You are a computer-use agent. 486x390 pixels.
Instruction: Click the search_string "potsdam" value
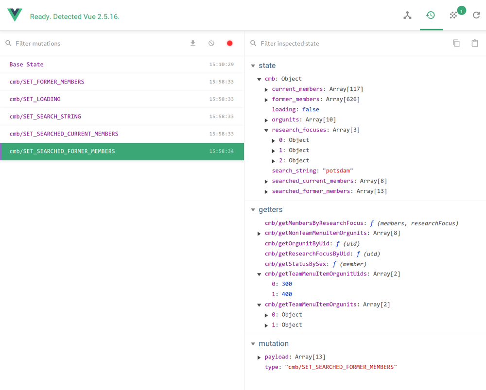pos(338,170)
